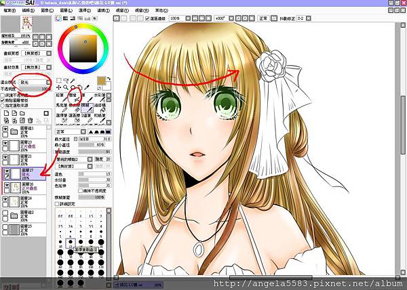This screenshot has width=407, height=290.
Task: Select the rectangular selection tool
Action: [x=59, y=81]
